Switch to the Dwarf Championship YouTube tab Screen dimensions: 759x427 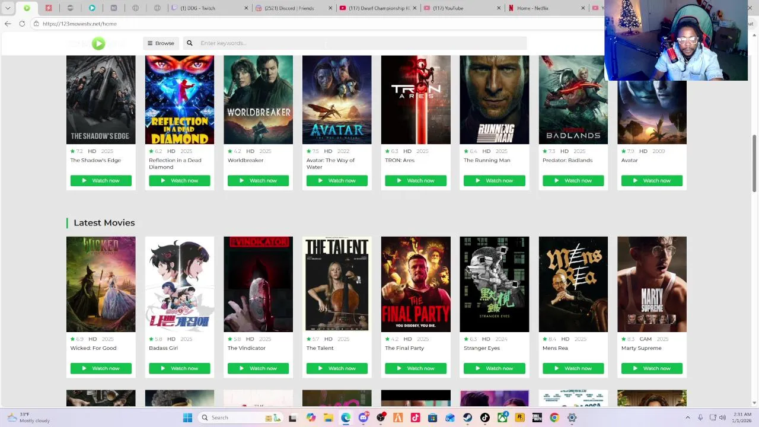pyautogui.click(x=379, y=8)
